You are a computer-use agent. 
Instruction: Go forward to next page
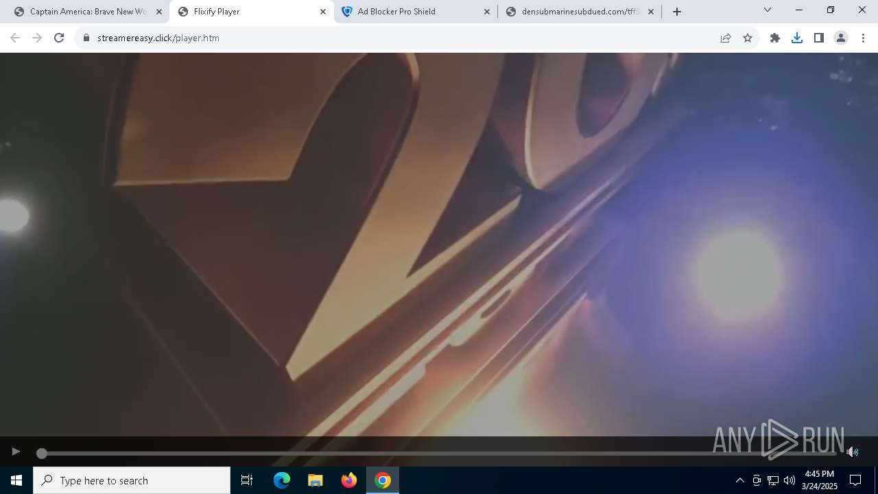tap(37, 38)
